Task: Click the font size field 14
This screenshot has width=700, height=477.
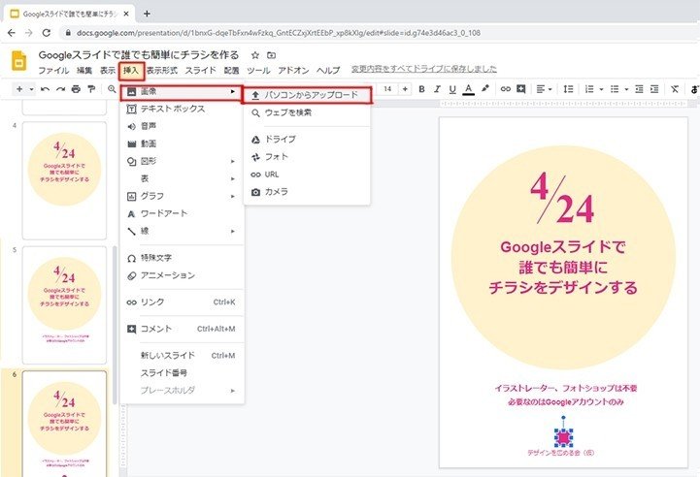Action: (x=387, y=89)
